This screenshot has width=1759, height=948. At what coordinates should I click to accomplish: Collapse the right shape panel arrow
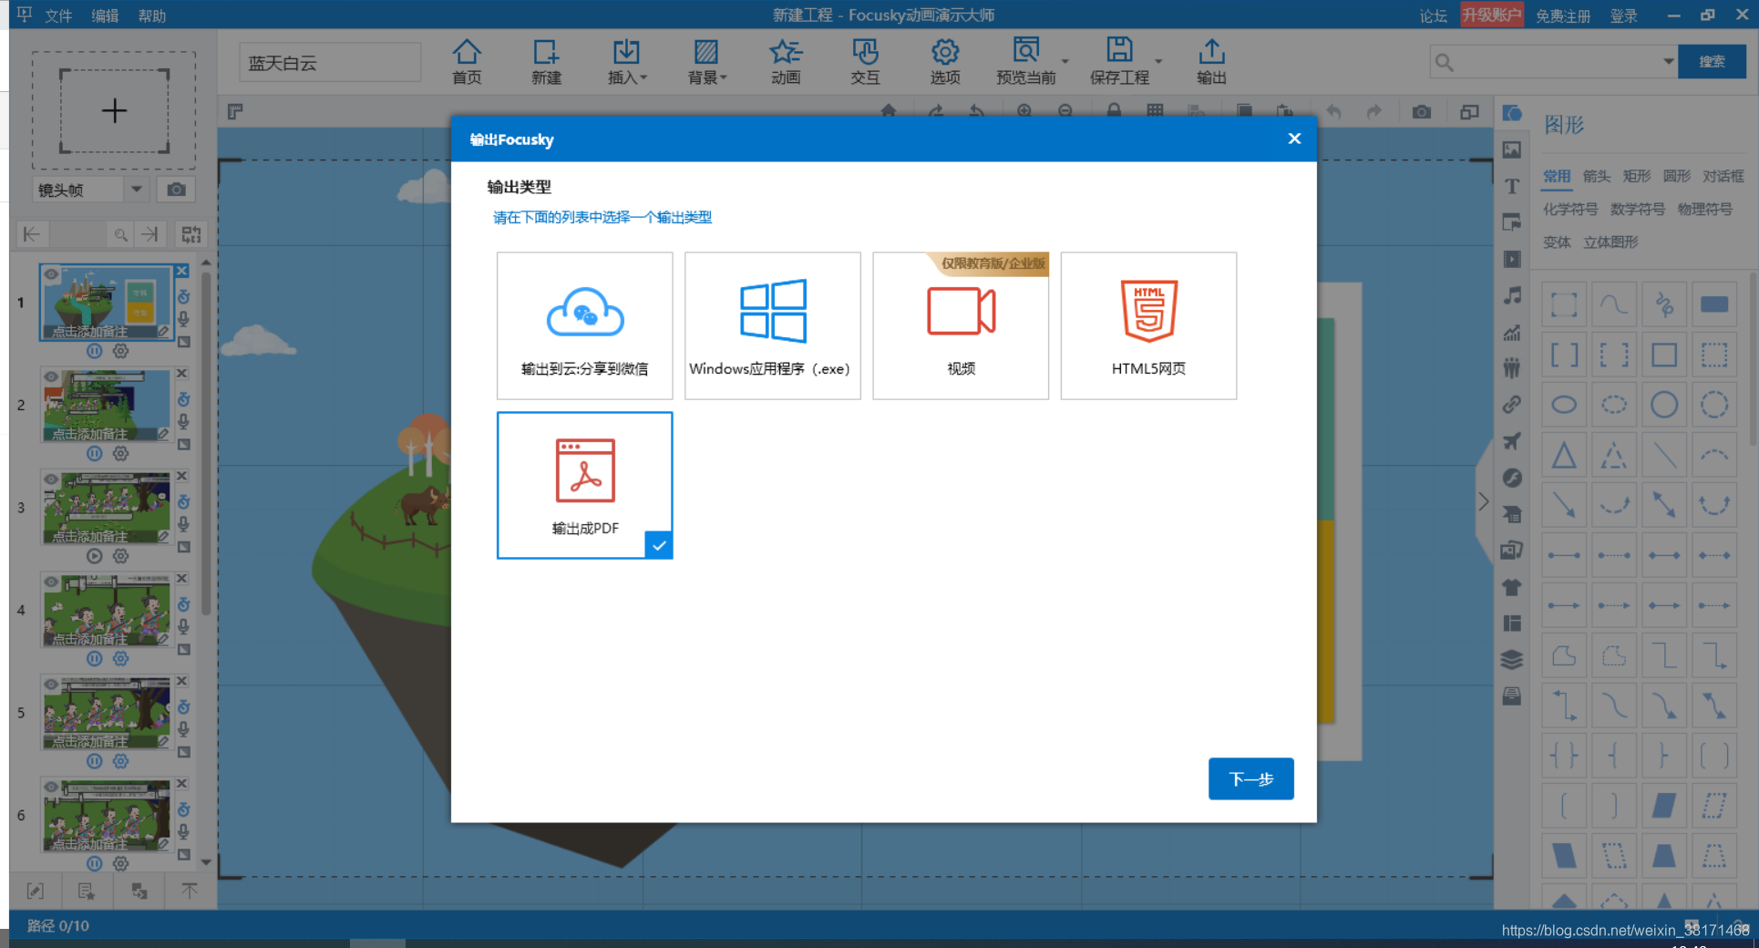tap(1483, 501)
